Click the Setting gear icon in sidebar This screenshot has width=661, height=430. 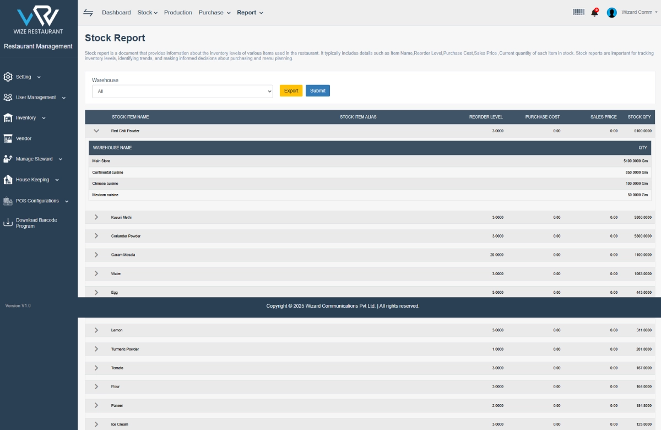(8, 77)
